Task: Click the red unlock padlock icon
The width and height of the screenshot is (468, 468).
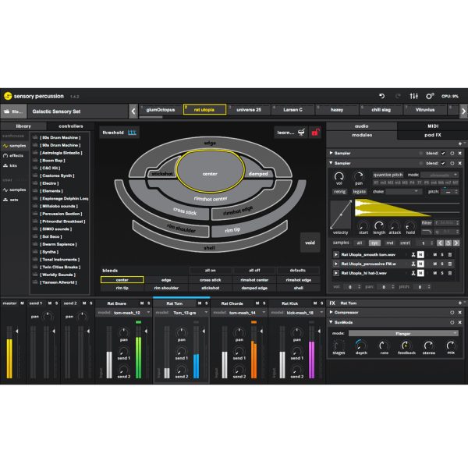Action: tap(315, 133)
